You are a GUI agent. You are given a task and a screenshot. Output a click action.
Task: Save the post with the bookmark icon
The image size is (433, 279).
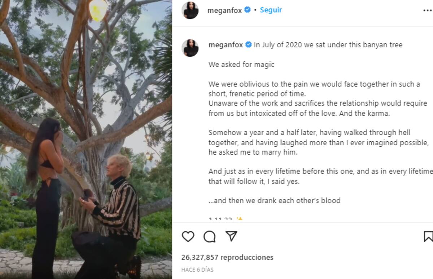pyautogui.click(x=428, y=236)
